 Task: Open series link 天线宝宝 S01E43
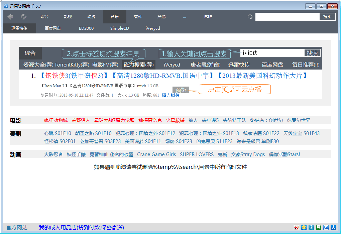point(302,133)
